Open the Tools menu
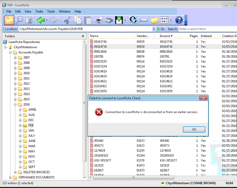Screen dimensions: 237x188 coord(51,11)
